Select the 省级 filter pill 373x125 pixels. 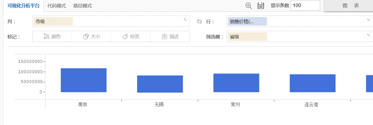[247, 37]
